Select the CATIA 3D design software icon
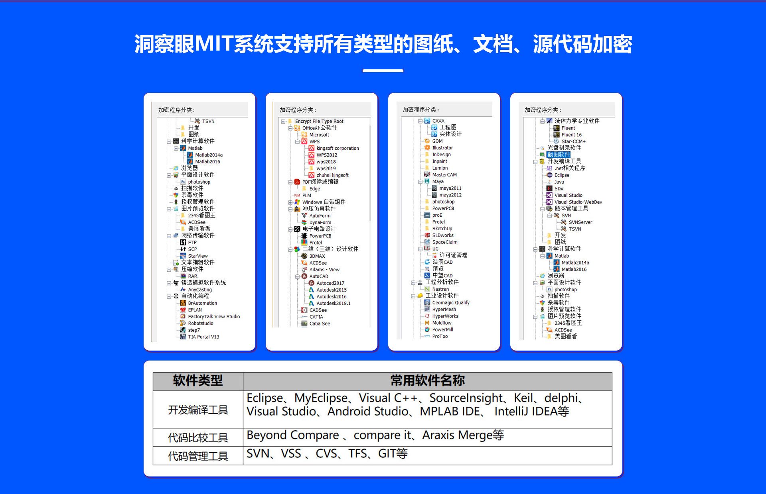Image resolution: width=766 pixels, height=494 pixels. [x=302, y=317]
